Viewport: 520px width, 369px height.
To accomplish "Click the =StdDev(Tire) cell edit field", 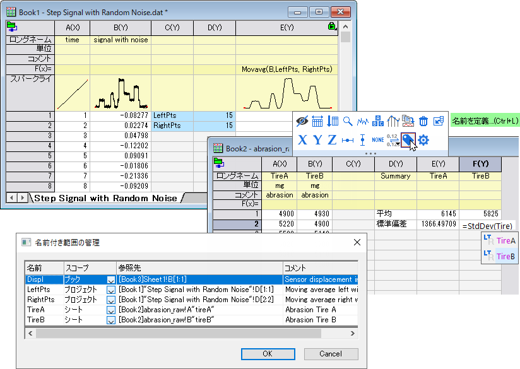I will 487,226.
